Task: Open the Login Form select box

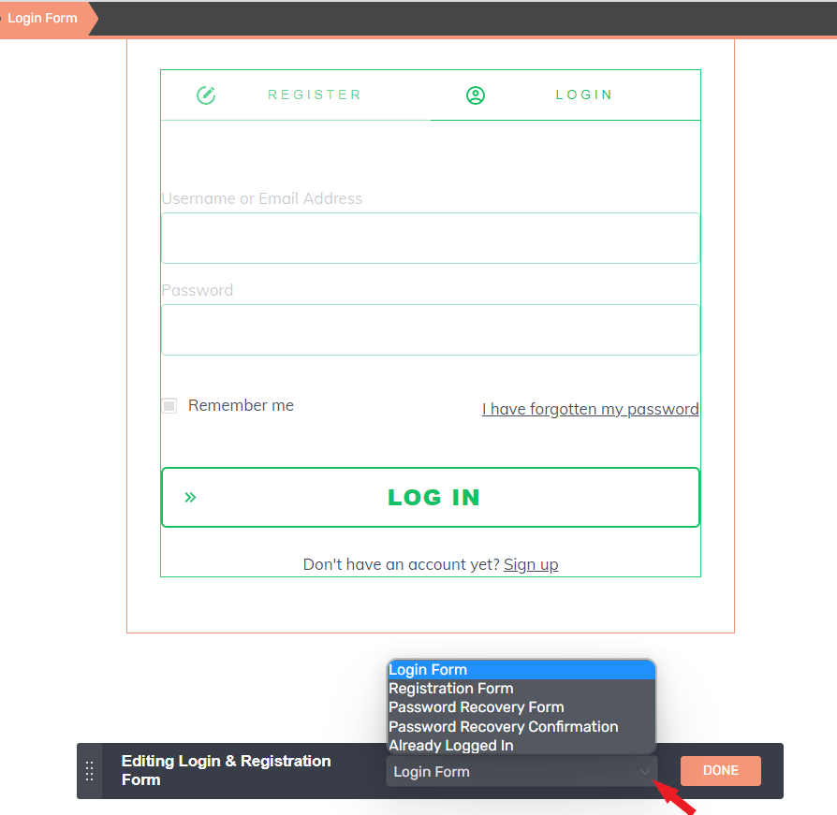Action: pos(521,771)
